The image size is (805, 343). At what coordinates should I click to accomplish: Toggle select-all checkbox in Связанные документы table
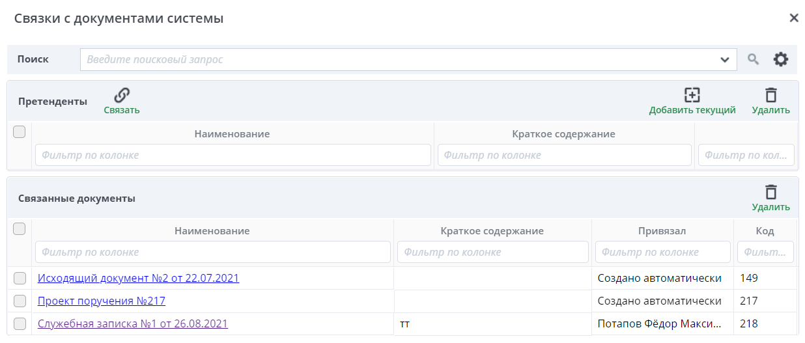[x=20, y=228]
